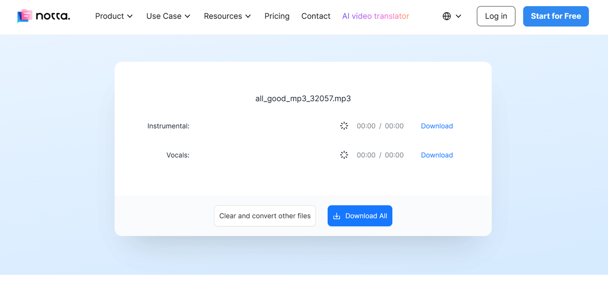
Task: Click Clear and convert other files
Action: coord(265,216)
